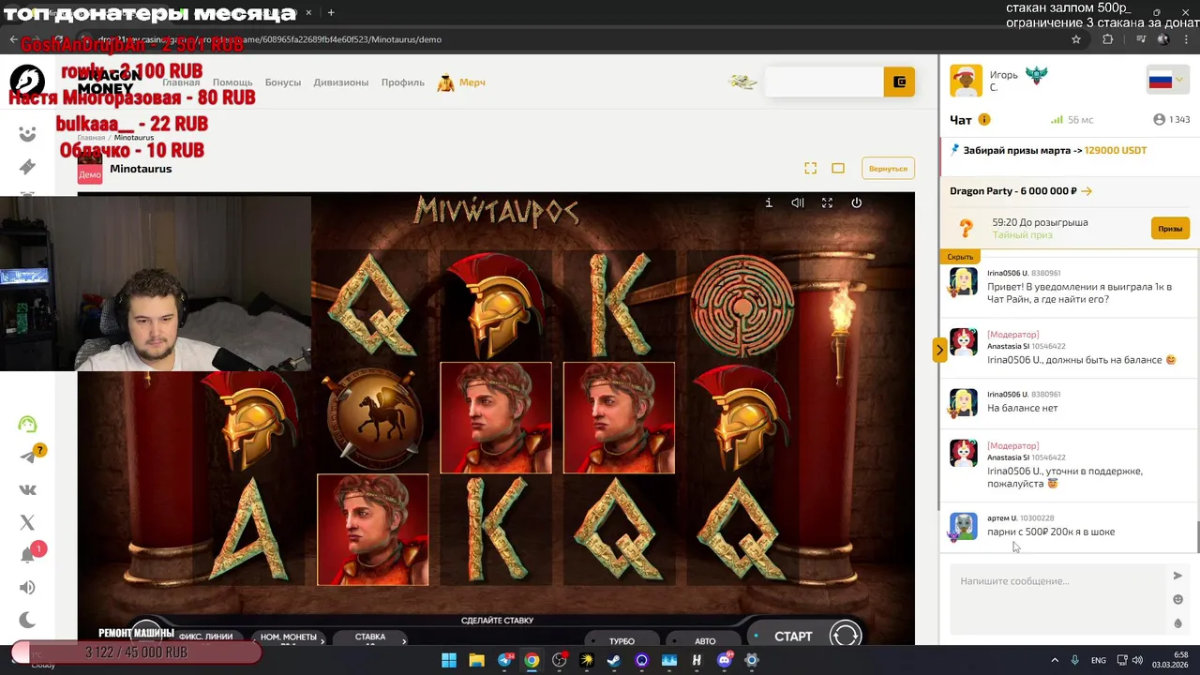1200x675 pixels.
Task: Open the rocket icon in sidebar
Action: coord(27,167)
